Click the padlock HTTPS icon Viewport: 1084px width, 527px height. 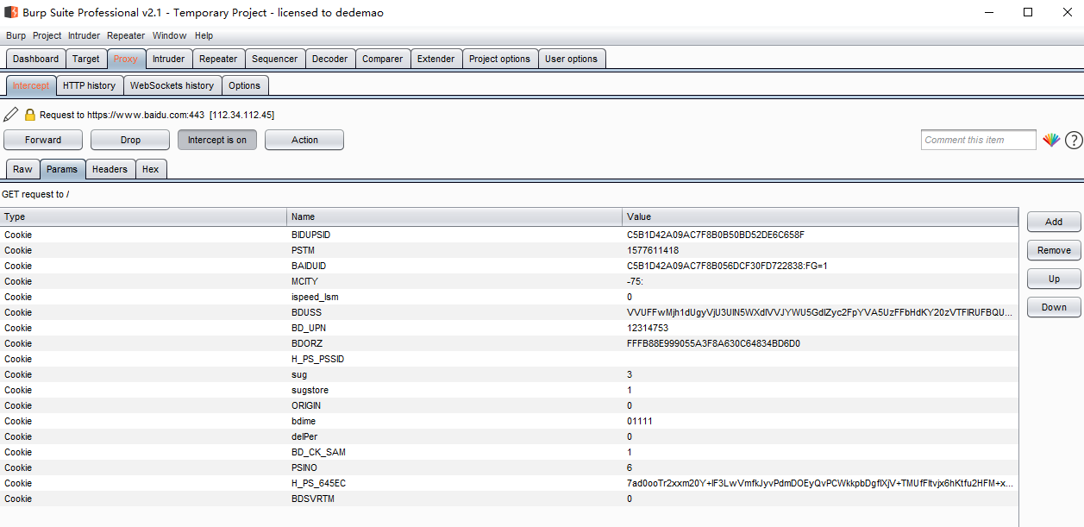tap(29, 115)
